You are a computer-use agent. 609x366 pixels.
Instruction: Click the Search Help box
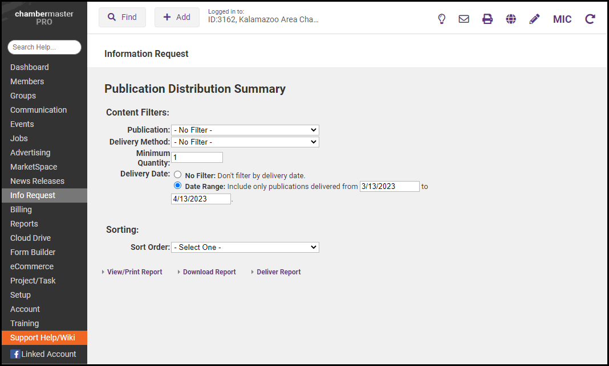click(44, 47)
